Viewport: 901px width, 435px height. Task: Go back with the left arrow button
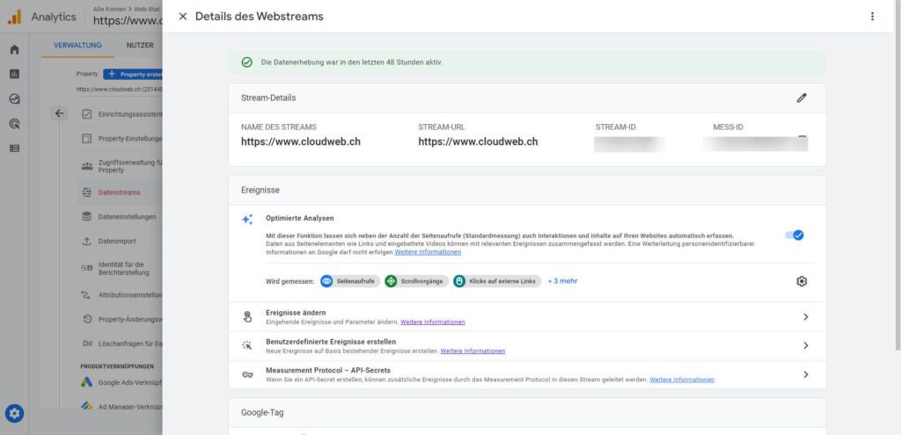tap(59, 113)
